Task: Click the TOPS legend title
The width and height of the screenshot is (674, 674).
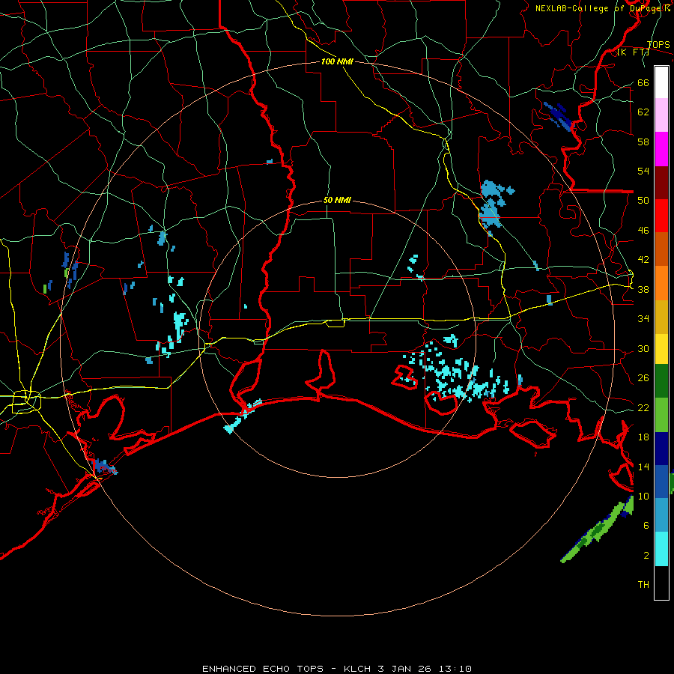Action: pyautogui.click(x=658, y=45)
